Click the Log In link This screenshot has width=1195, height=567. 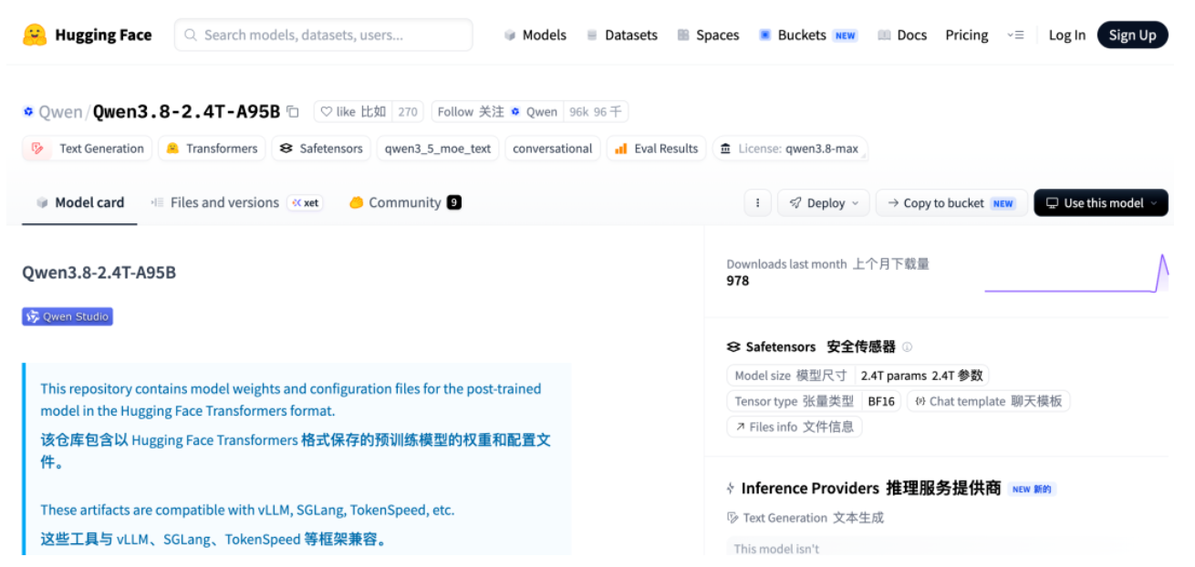point(1066,35)
